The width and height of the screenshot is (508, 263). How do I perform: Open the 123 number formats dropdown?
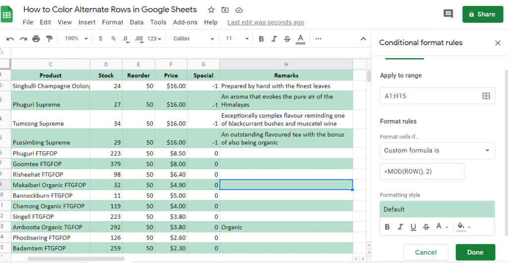[x=154, y=39]
